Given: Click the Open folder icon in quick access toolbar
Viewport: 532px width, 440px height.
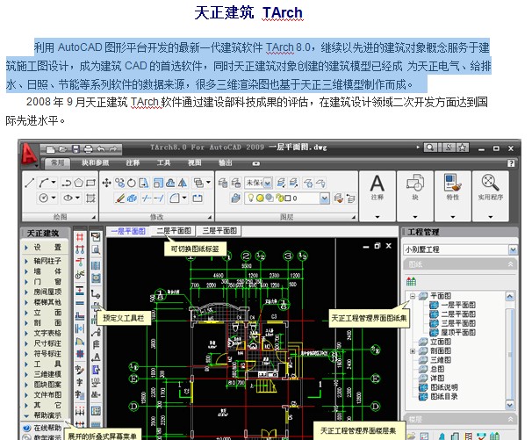Looking at the screenshot, I should point(62,148).
